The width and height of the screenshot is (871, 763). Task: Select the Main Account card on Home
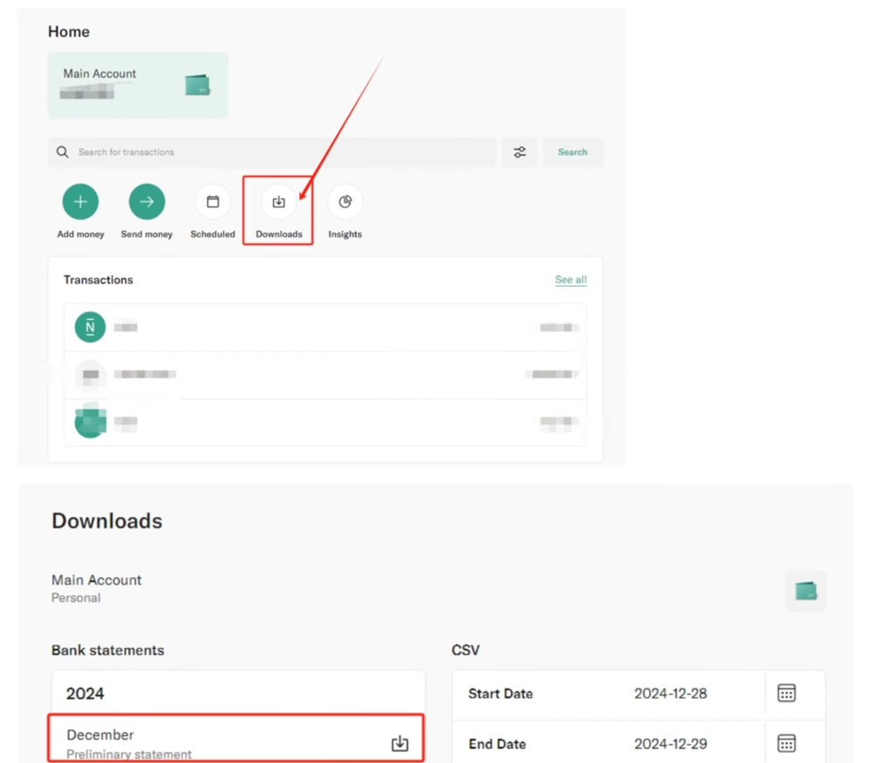pyautogui.click(x=138, y=85)
